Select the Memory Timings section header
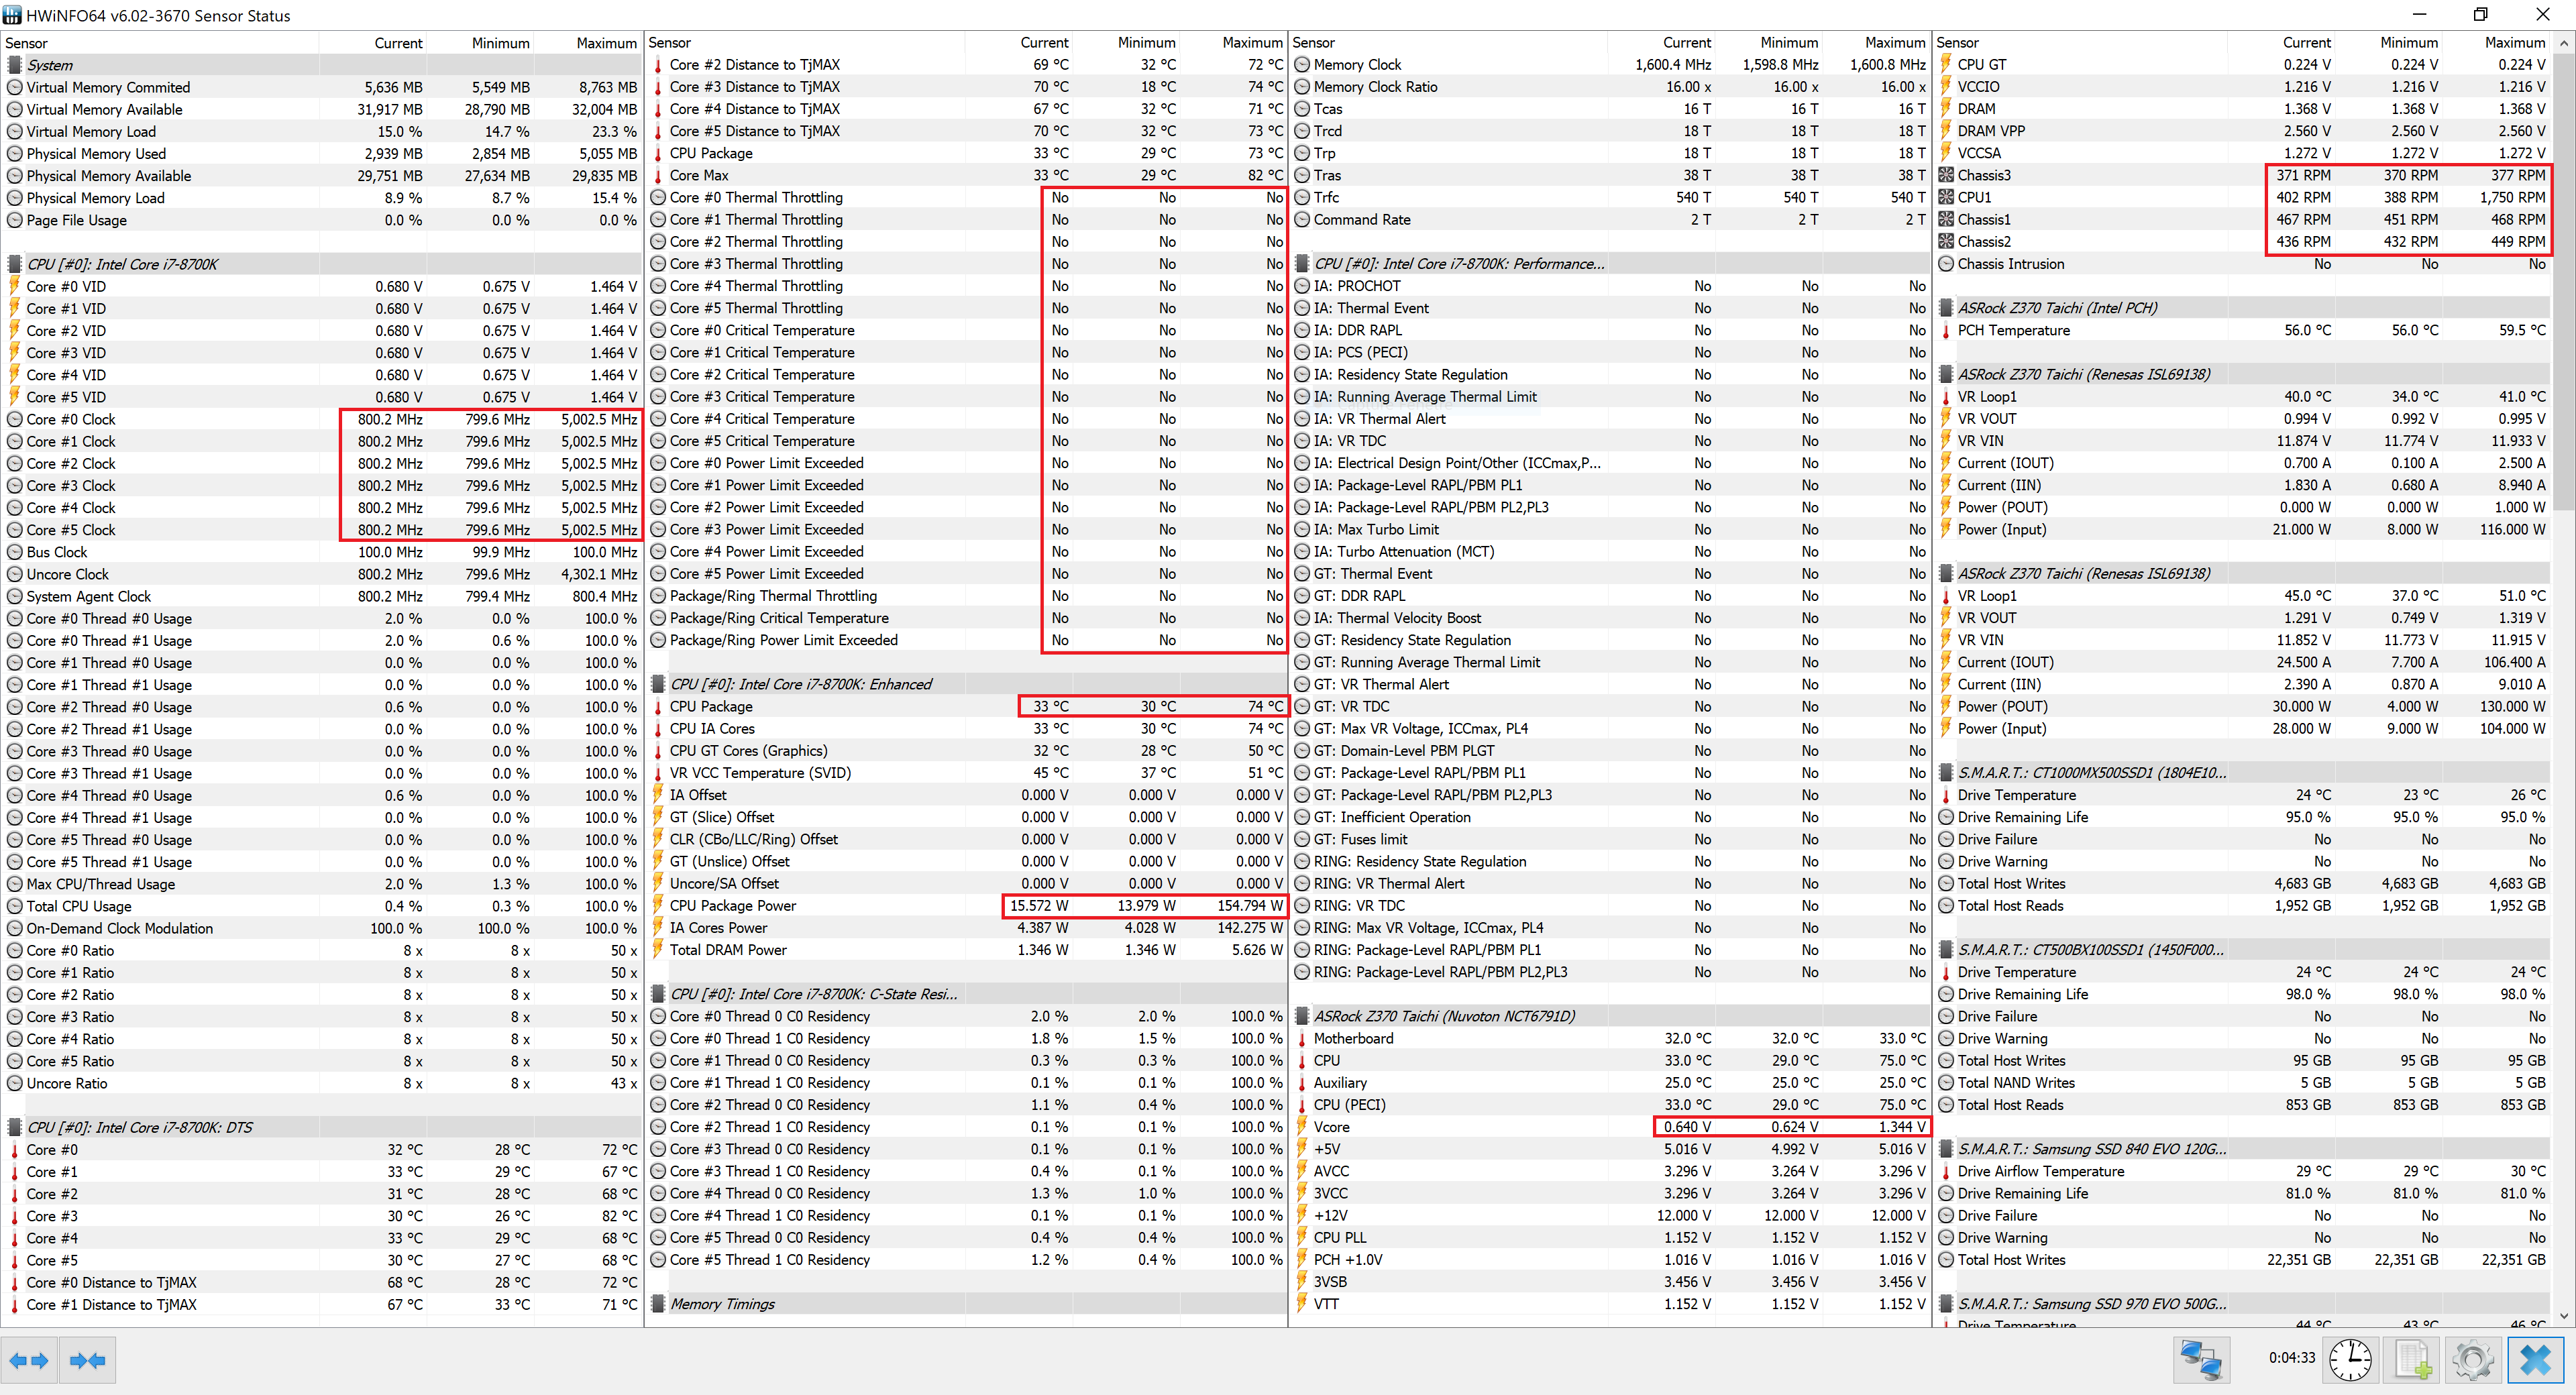This screenshot has height=1395, width=2576. click(x=722, y=1304)
